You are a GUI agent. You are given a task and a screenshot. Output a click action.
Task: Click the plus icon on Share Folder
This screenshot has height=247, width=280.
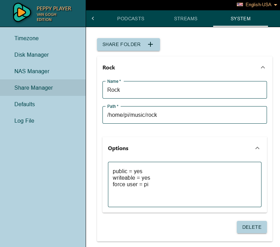coord(150,44)
